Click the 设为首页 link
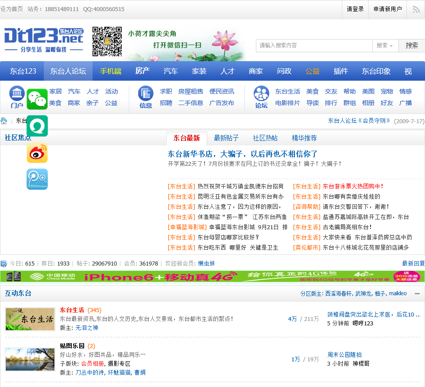Viewport: 425px width, 387px height. (x=12, y=9)
